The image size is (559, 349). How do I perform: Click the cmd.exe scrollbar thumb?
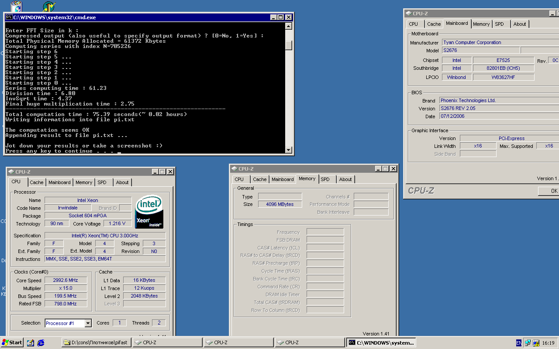pos(288,45)
